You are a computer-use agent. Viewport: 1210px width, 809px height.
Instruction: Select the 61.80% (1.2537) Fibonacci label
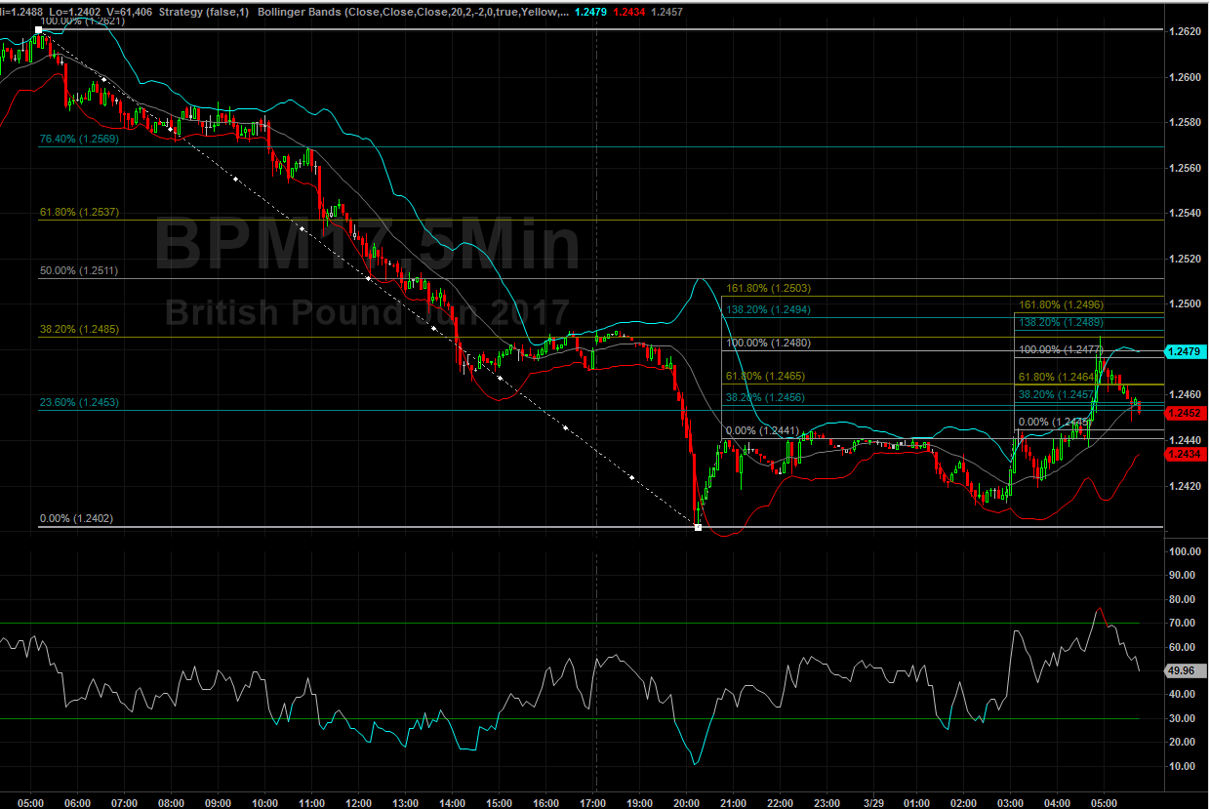point(79,212)
